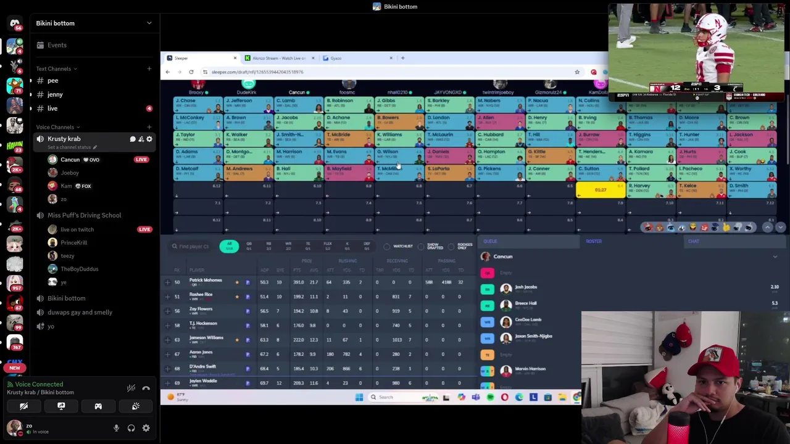The width and height of the screenshot is (790, 444).
Task: Open chat for Krusty krab voice channel
Action: (133, 139)
